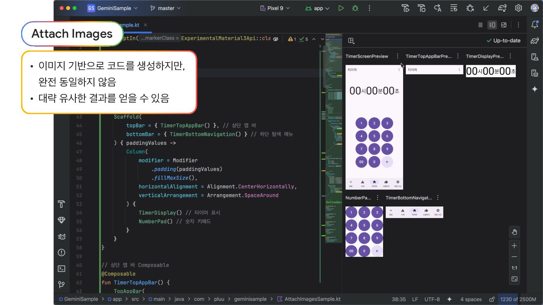The height and width of the screenshot is (305, 543).
Task: Open the GeminiSample project dropdown
Action: click(x=112, y=8)
